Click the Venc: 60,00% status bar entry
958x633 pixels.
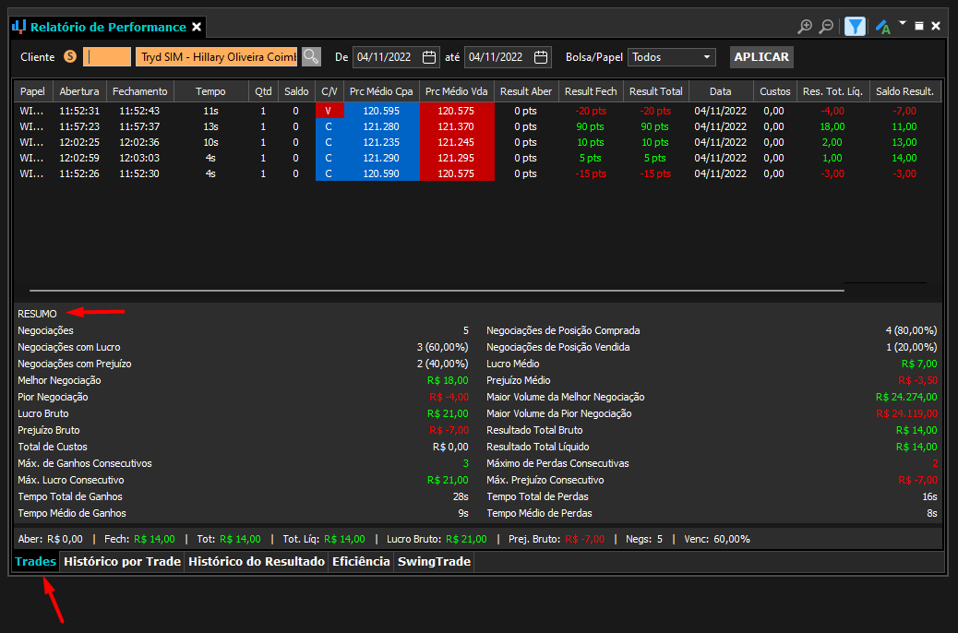click(717, 539)
